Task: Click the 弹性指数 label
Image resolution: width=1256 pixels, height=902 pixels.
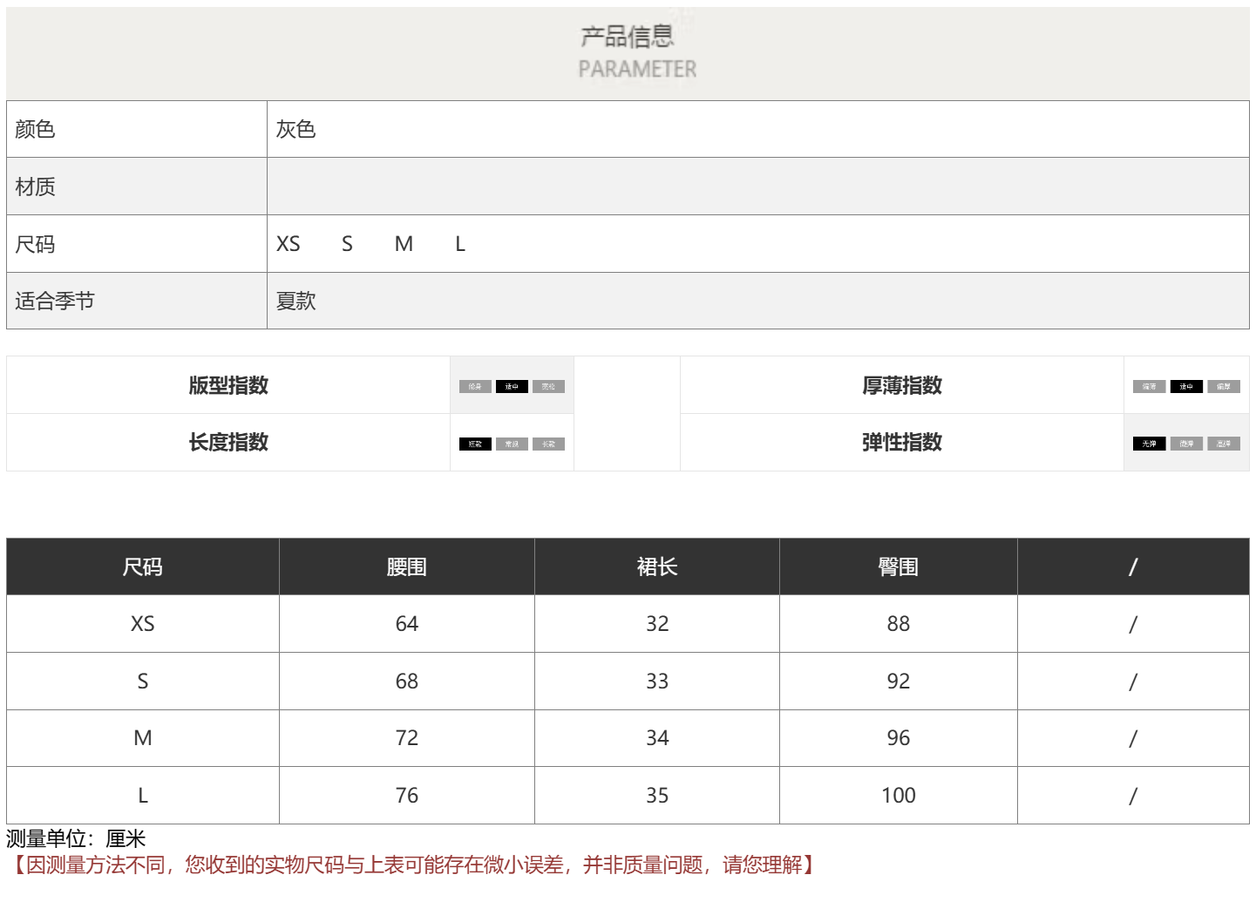Action: 902,442
